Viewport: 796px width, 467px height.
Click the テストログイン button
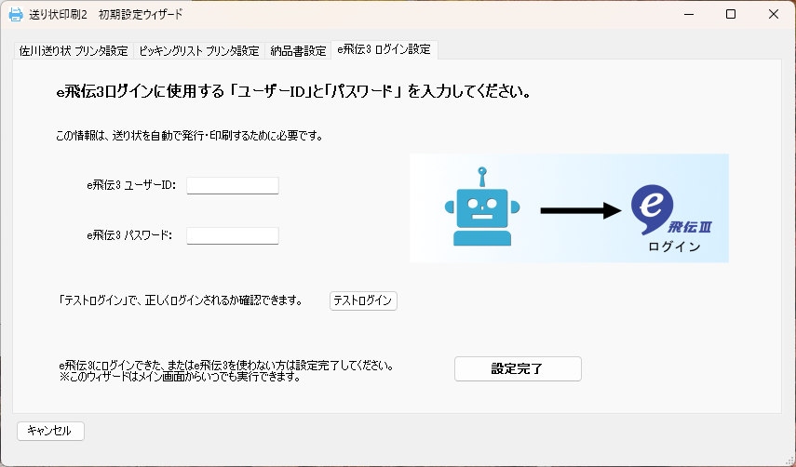click(363, 300)
